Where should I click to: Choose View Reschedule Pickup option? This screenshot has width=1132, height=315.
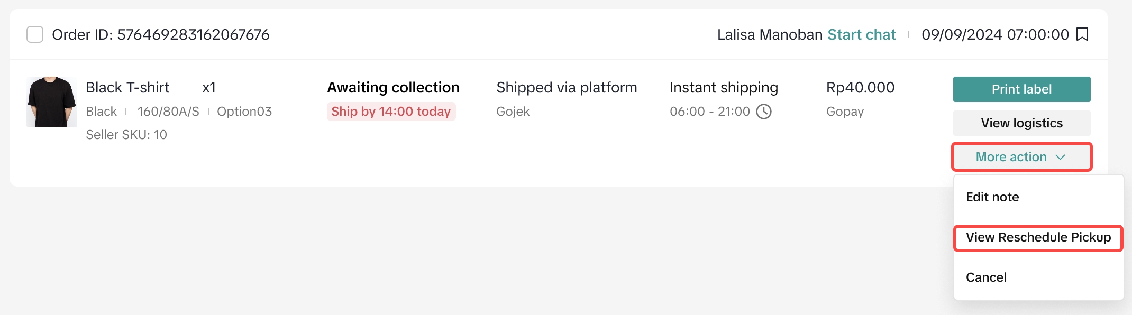coord(1038,237)
